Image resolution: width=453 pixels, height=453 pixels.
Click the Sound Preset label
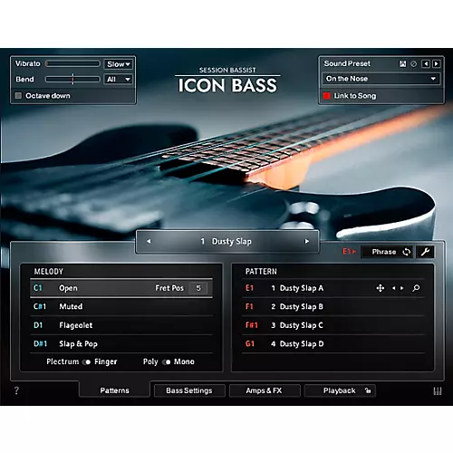point(347,63)
